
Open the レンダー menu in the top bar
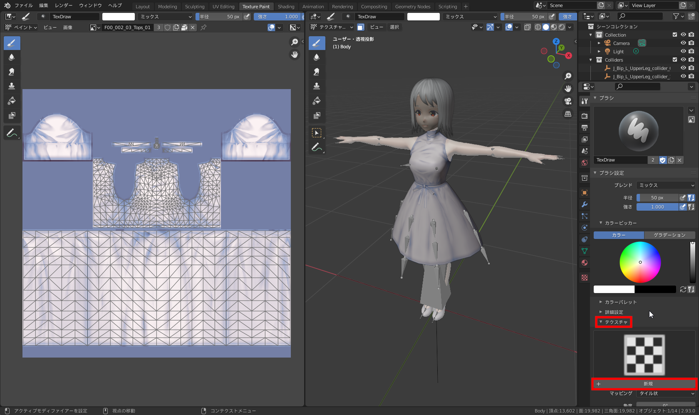tap(63, 5)
